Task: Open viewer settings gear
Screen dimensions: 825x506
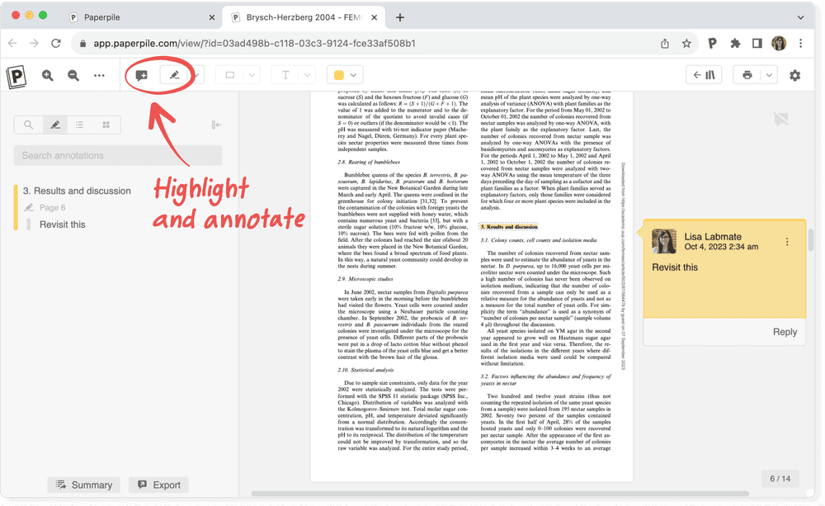Action: [794, 75]
